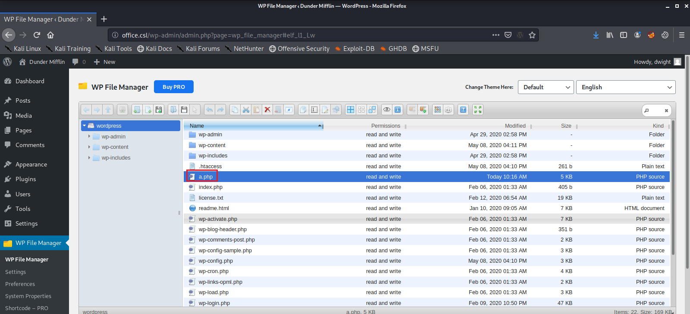
Task: Click the mount network volume icon
Action: [x=122, y=110]
